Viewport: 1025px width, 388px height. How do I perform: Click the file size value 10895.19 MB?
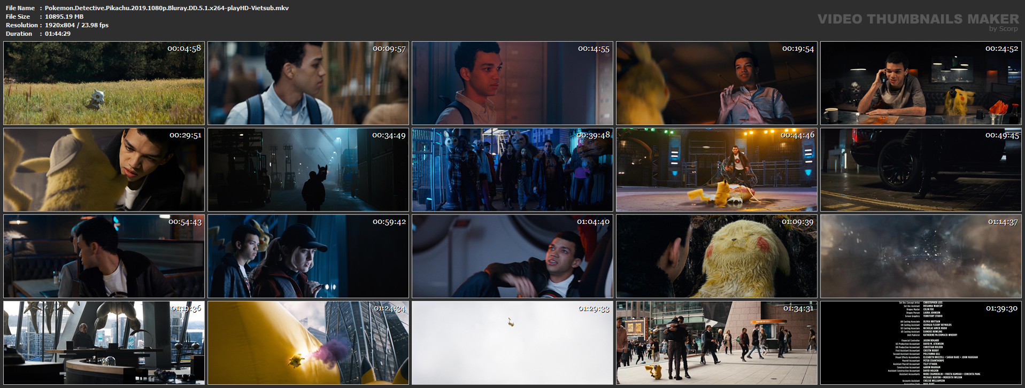tap(64, 17)
